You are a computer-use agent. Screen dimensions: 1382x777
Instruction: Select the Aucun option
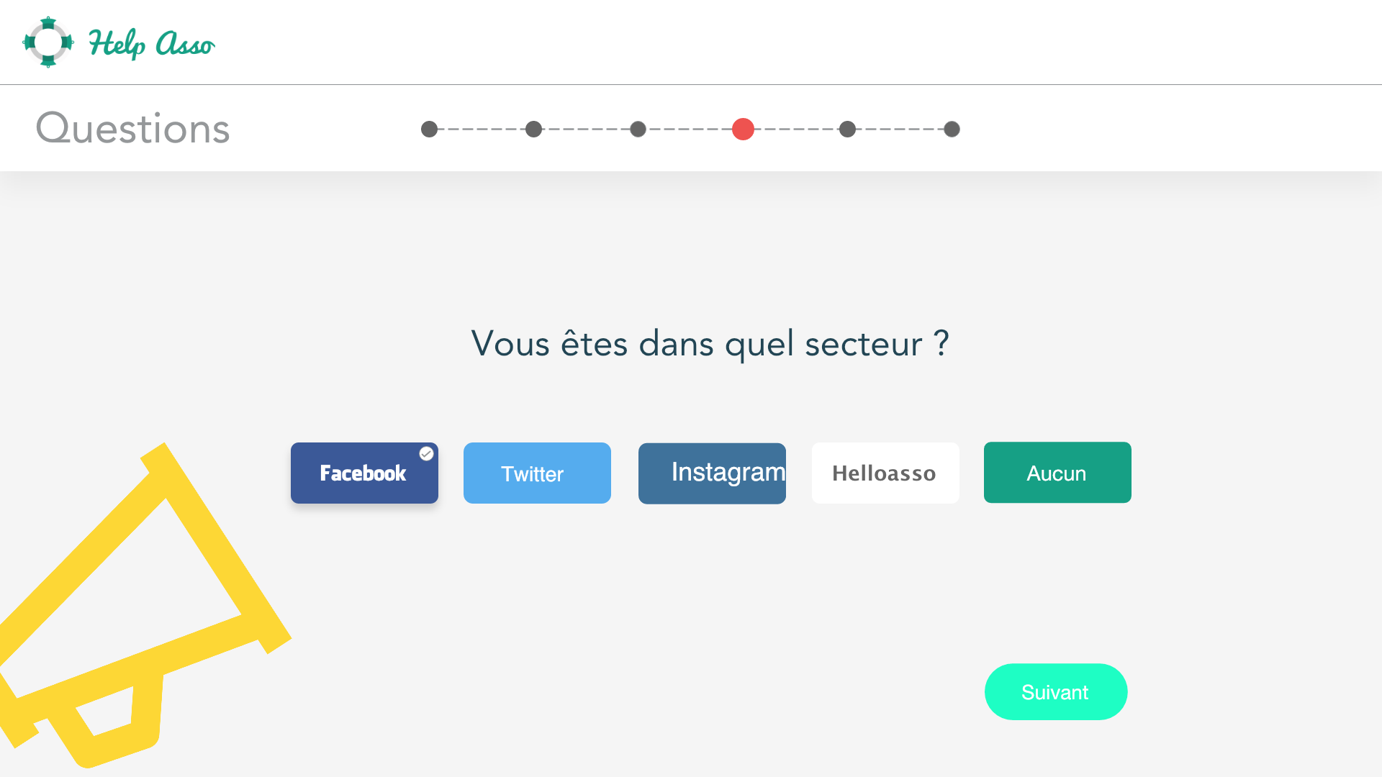(x=1057, y=472)
